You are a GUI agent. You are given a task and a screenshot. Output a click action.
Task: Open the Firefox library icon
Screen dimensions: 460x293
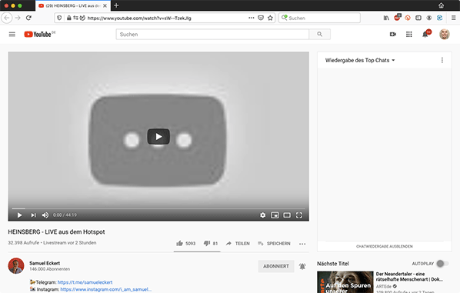[x=386, y=18]
